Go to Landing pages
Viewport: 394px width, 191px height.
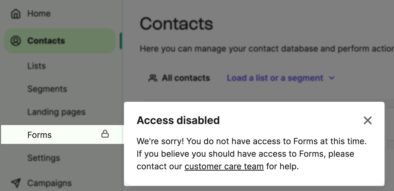[x=56, y=112]
